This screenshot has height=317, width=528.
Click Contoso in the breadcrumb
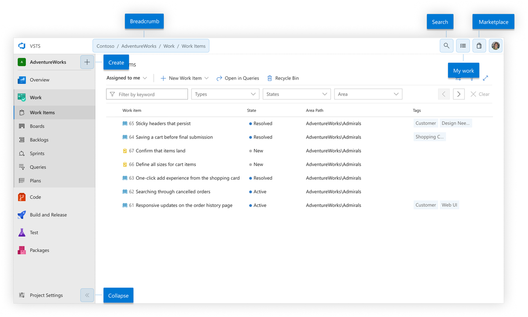pyautogui.click(x=106, y=46)
